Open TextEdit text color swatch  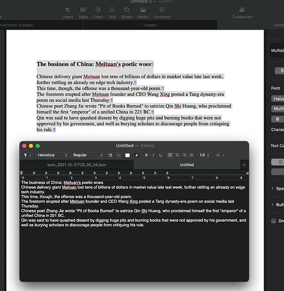tap(127, 155)
